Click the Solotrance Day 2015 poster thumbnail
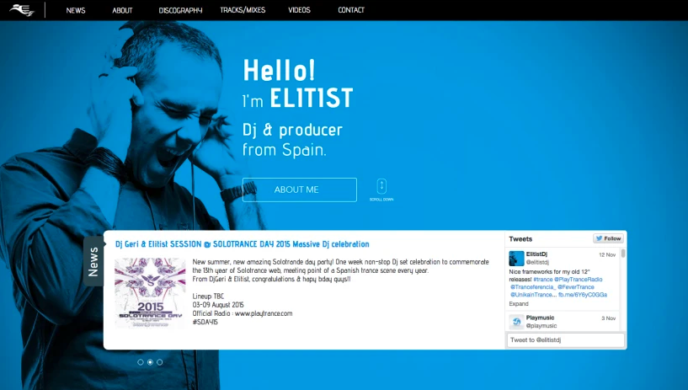Screen dimensions: 688x390 coord(150,292)
